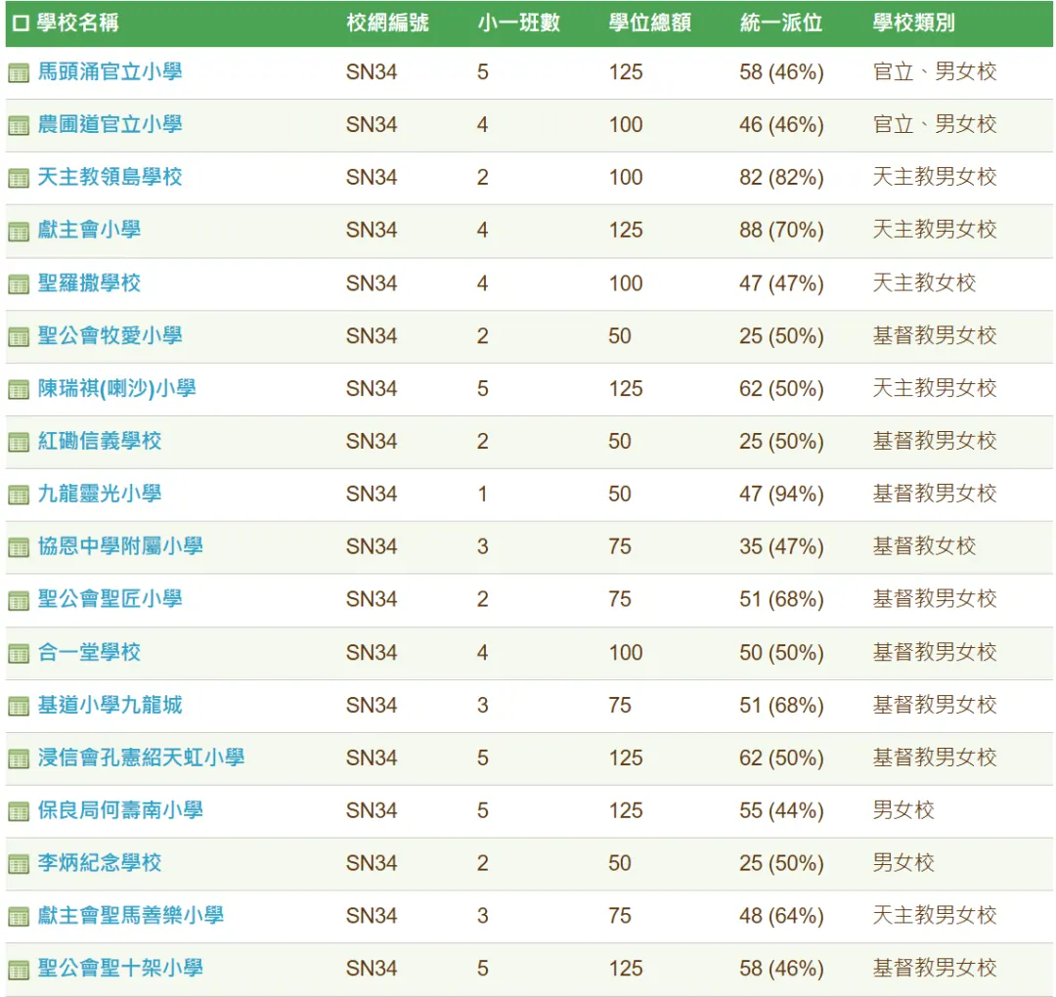Click 官立、男女校 in 馬頭涌官立小學 row
This screenshot has width=1056, height=997.
point(935,71)
